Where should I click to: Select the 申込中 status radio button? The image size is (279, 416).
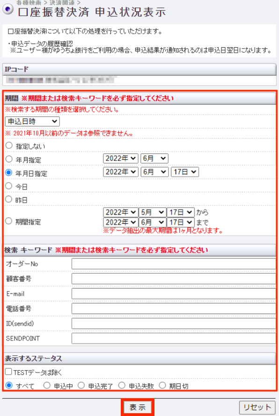[47, 385]
